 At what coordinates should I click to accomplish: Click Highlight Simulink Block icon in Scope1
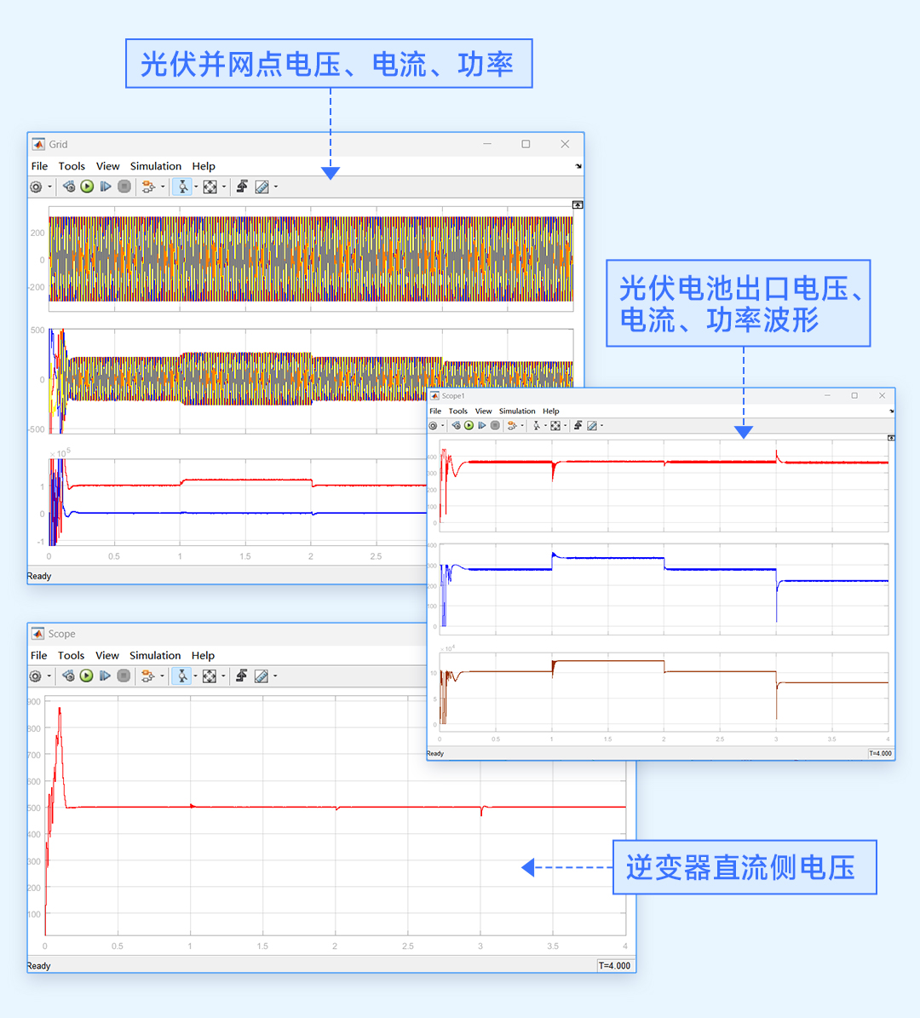click(x=512, y=426)
